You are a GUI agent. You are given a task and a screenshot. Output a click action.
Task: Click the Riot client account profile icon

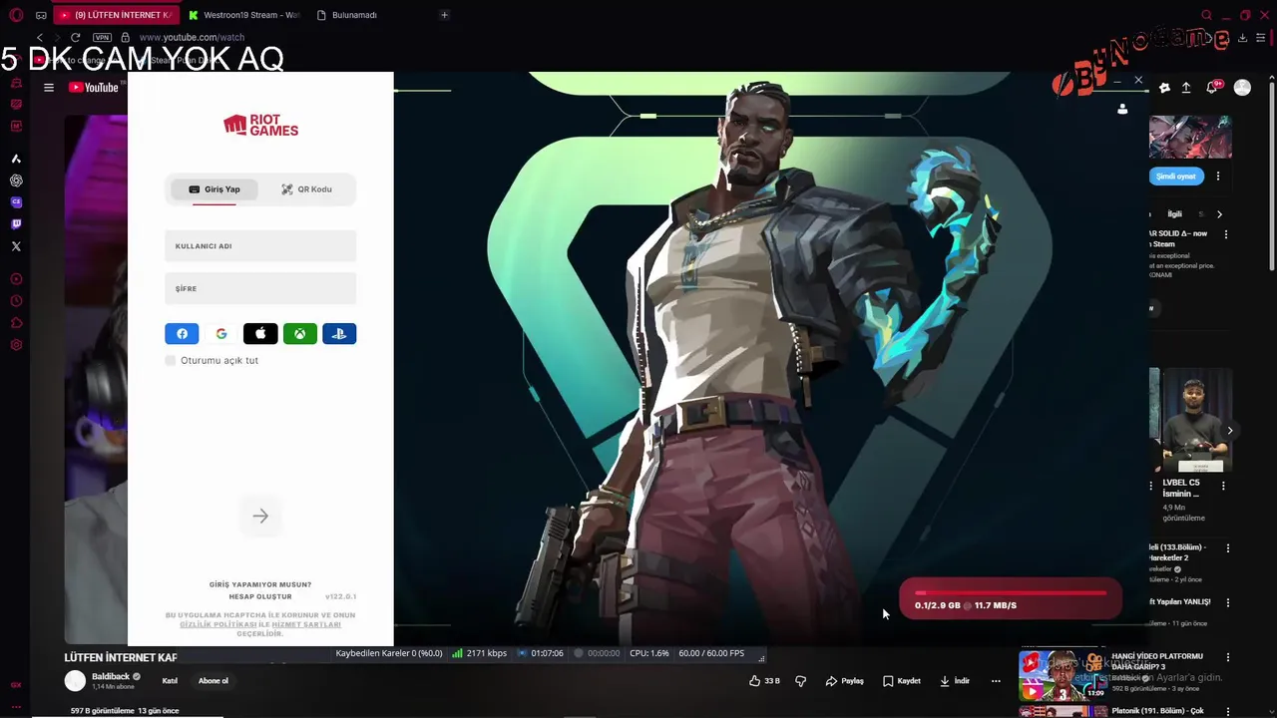coord(1122,109)
